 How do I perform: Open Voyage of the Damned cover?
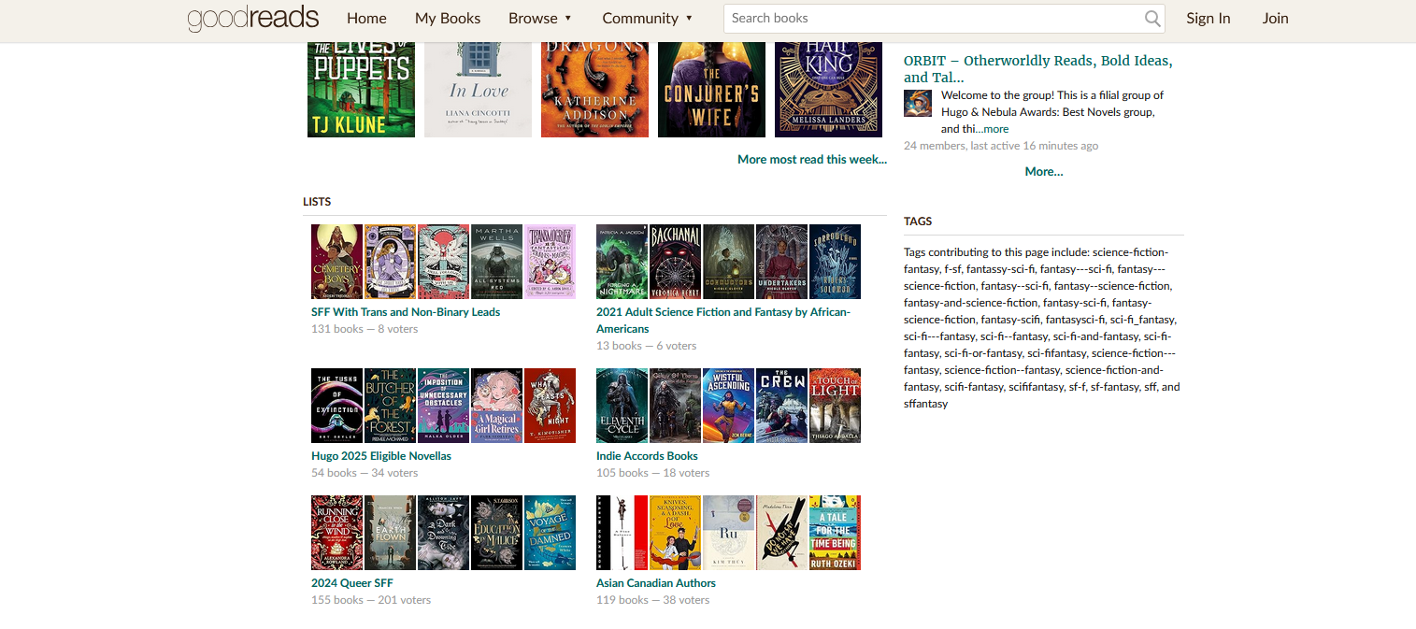tap(550, 533)
